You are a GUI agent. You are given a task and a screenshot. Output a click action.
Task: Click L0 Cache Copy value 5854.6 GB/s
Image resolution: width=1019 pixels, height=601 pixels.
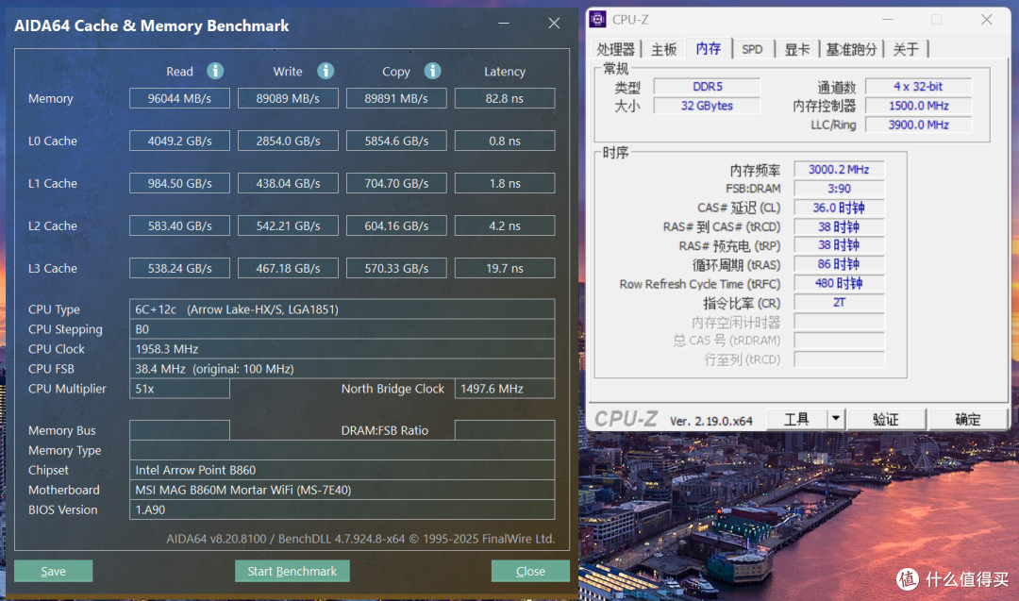396,141
